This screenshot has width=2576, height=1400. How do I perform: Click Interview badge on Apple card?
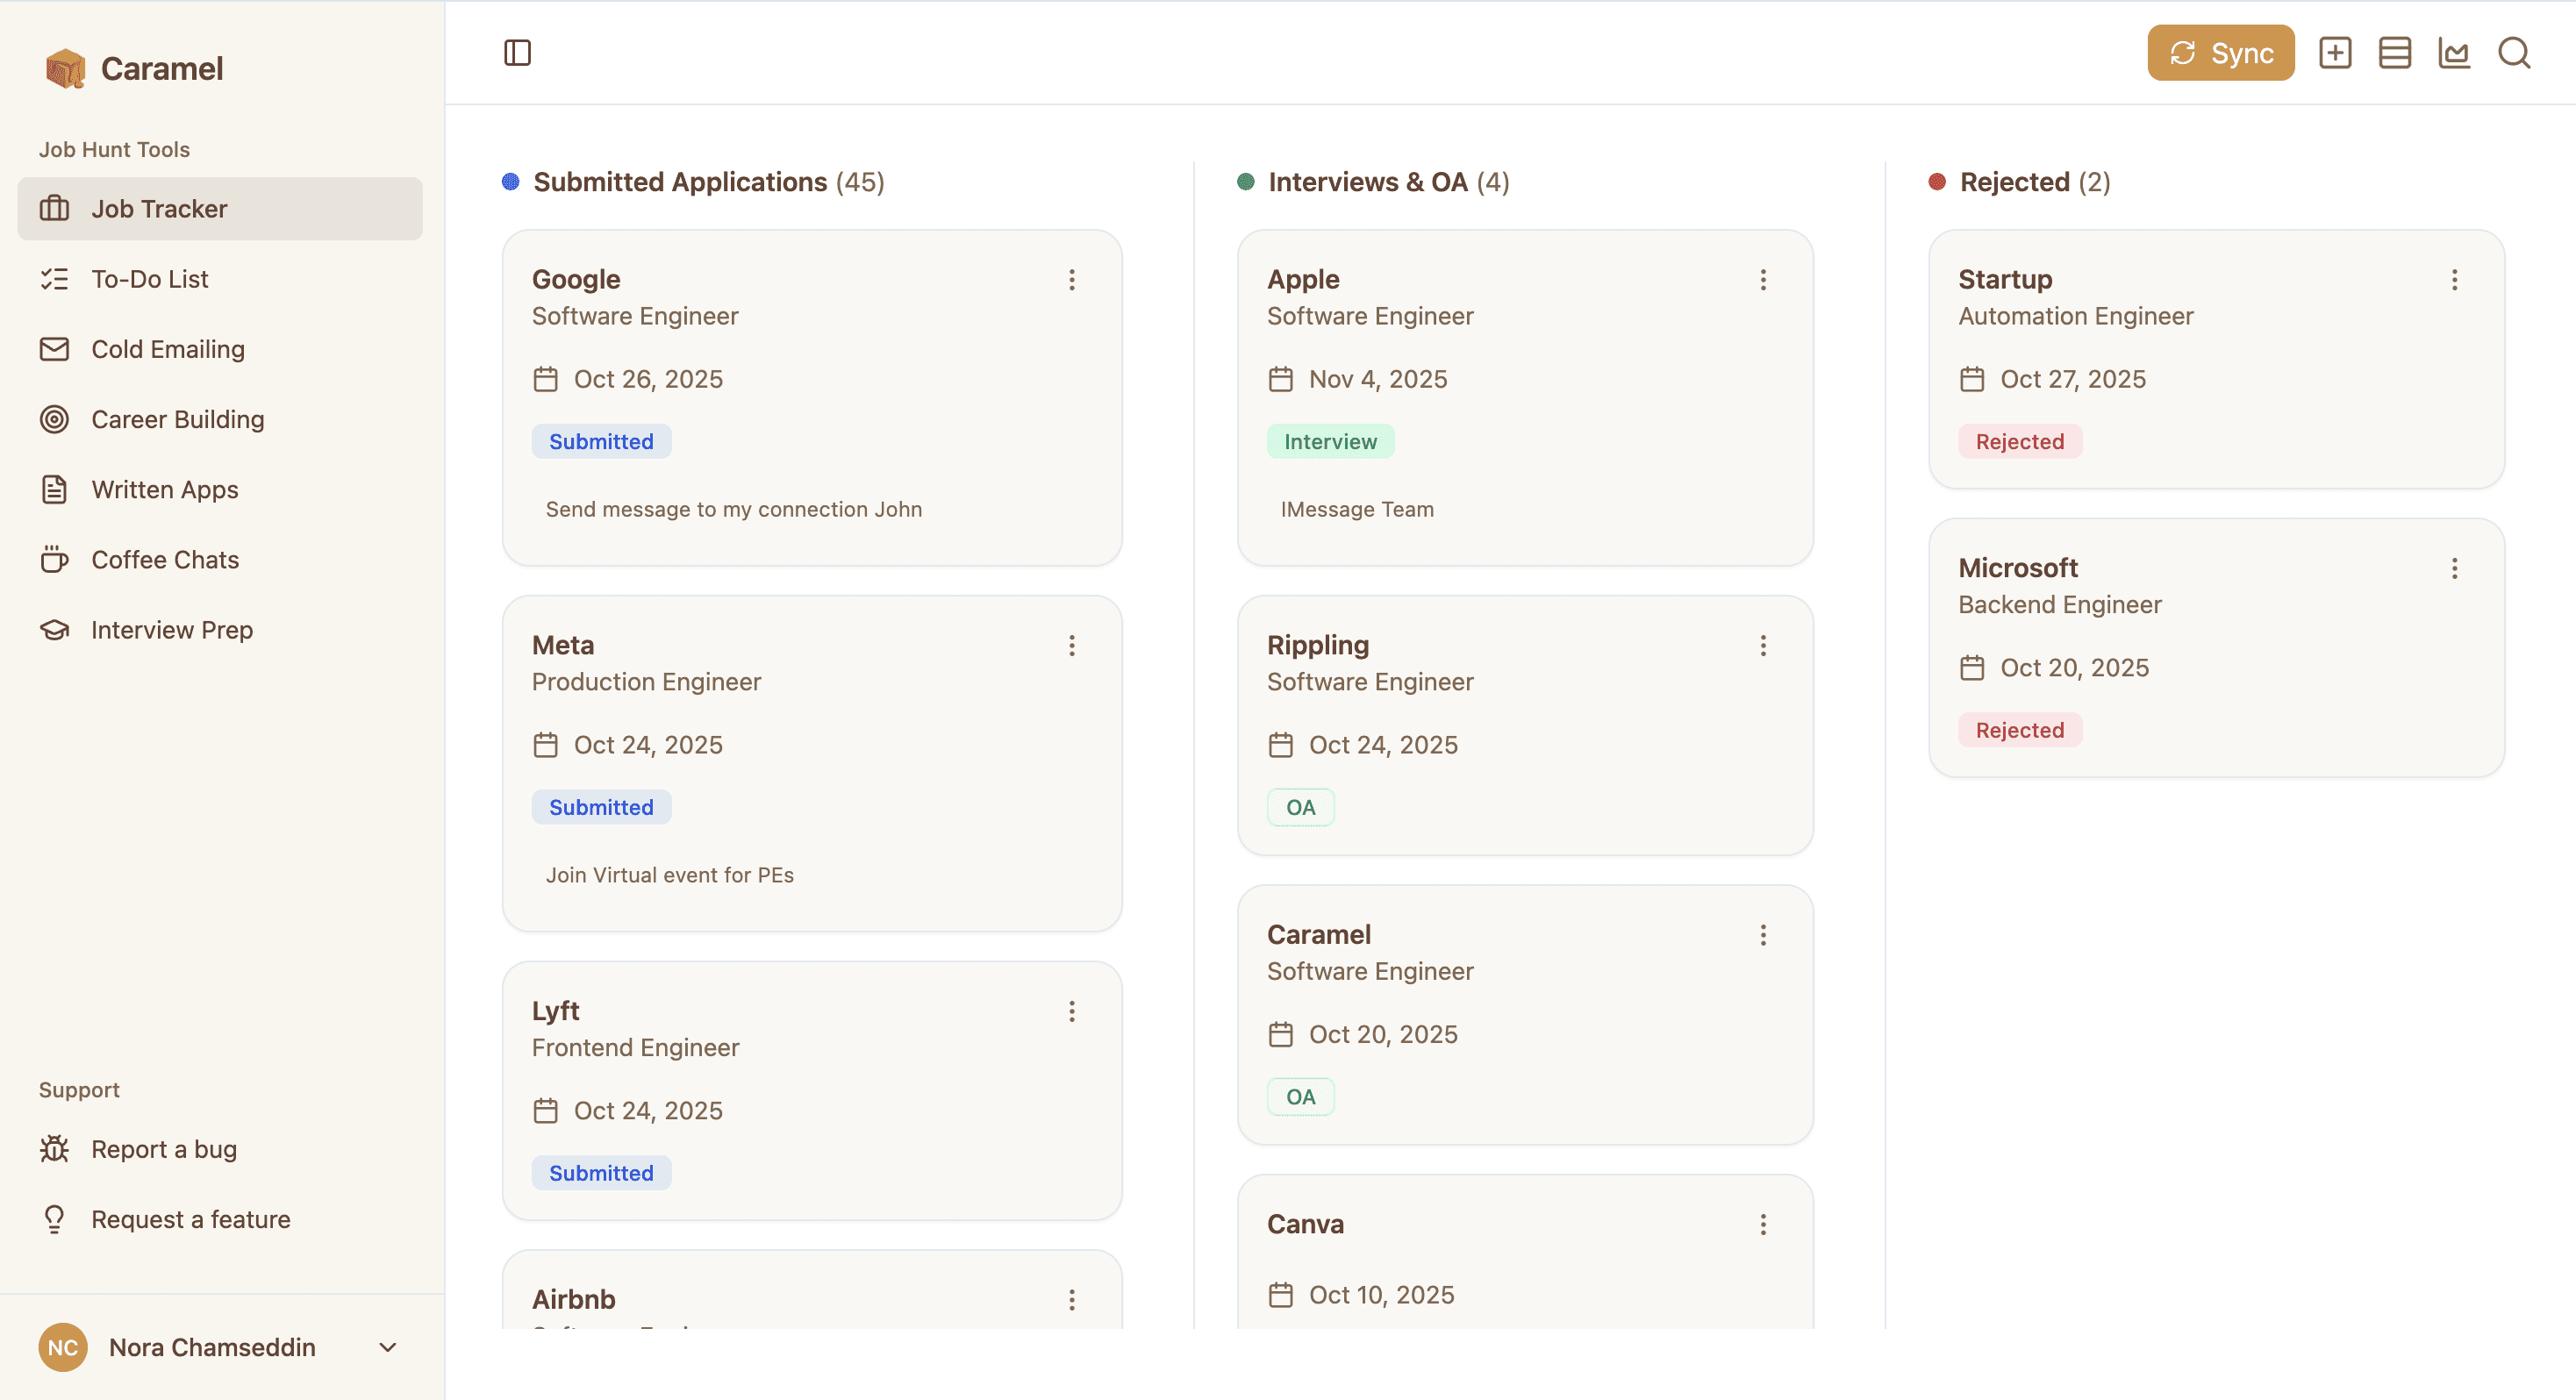pos(1330,441)
